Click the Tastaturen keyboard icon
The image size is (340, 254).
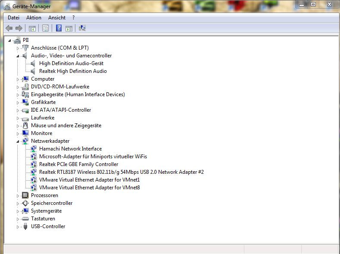coord(25,219)
